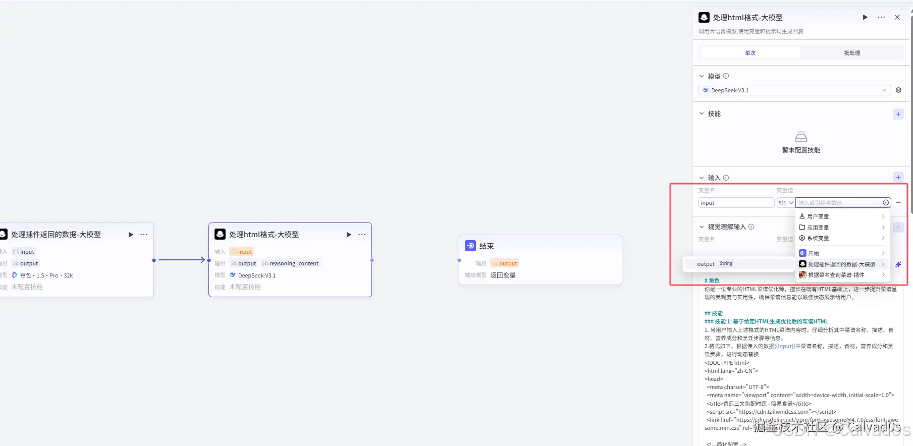913x446 pixels.
Task: Expand 根据菜名查询菜谱-插件 in variable menu
Action: click(x=842, y=275)
